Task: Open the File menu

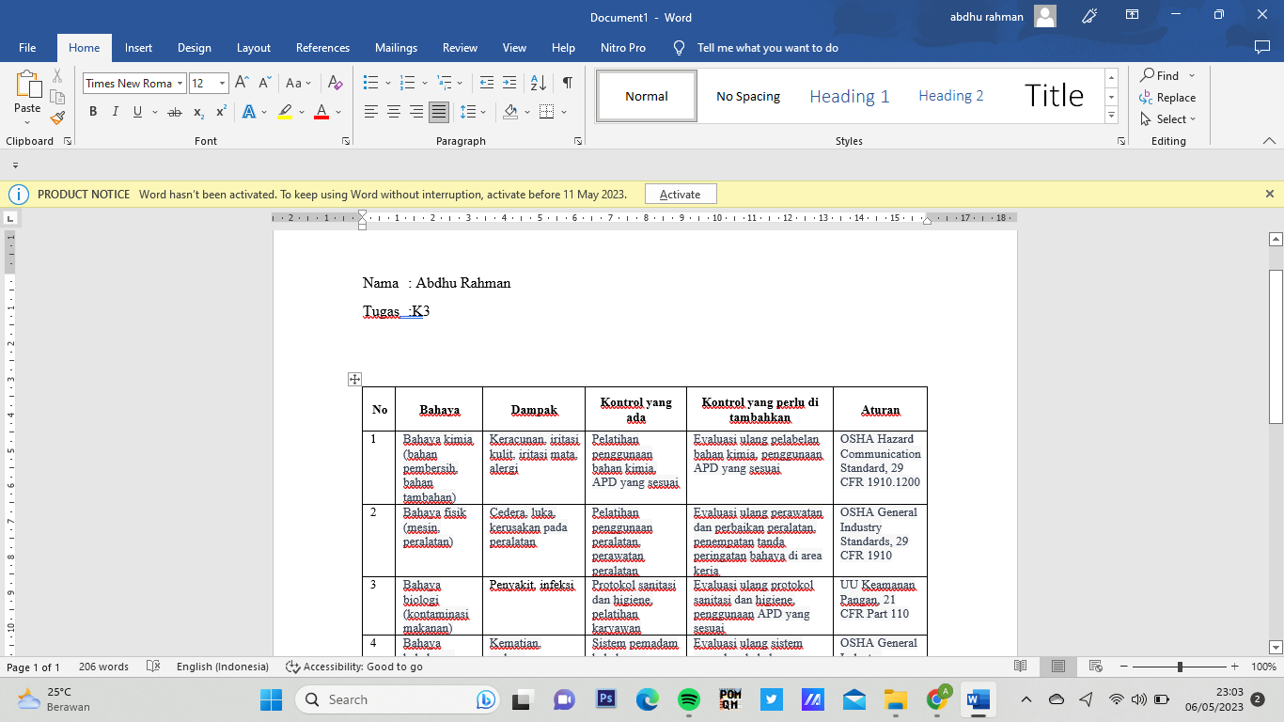Action: pyautogui.click(x=27, y=48)
